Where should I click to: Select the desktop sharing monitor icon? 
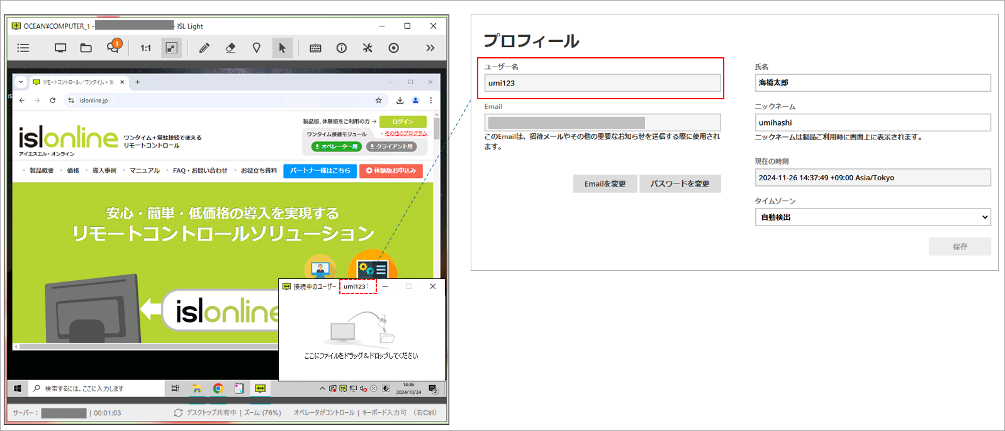pos(60,48)
